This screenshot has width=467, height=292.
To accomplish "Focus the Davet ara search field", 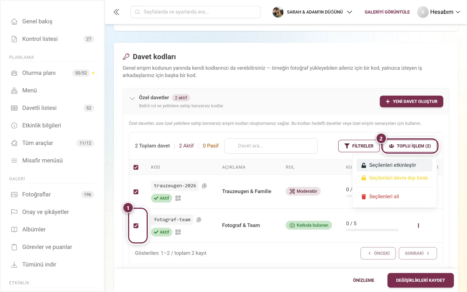I will coord(271,146).
